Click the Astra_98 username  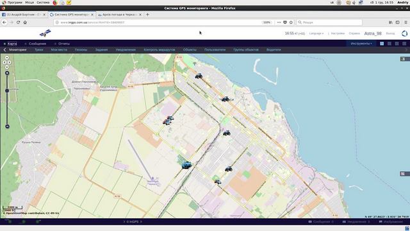click(x=373, y=33)
